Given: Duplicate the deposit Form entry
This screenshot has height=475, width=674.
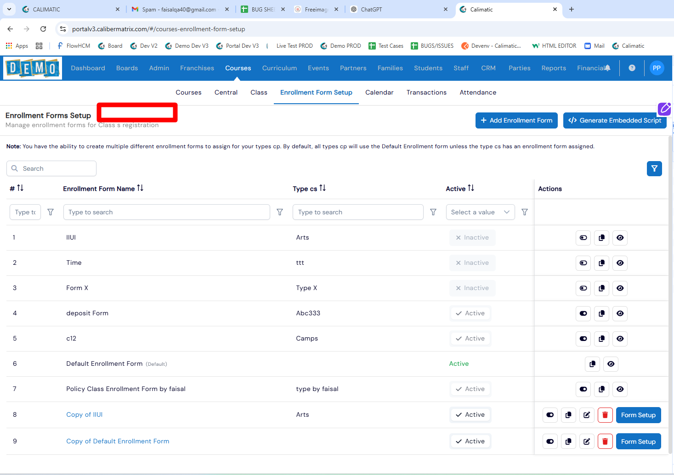Looking at the screenshot, I should [601, 313].
